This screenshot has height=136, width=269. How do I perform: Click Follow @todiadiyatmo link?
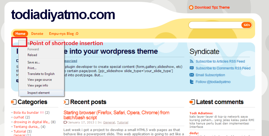click(x=213, y=82)
